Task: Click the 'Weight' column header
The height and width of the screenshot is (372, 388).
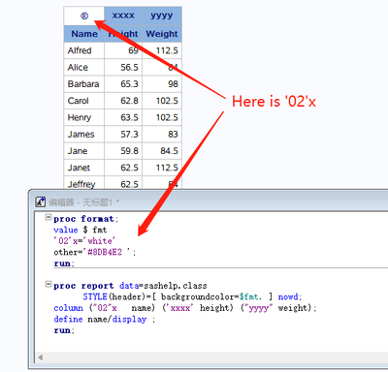Action: pos(162,34)
